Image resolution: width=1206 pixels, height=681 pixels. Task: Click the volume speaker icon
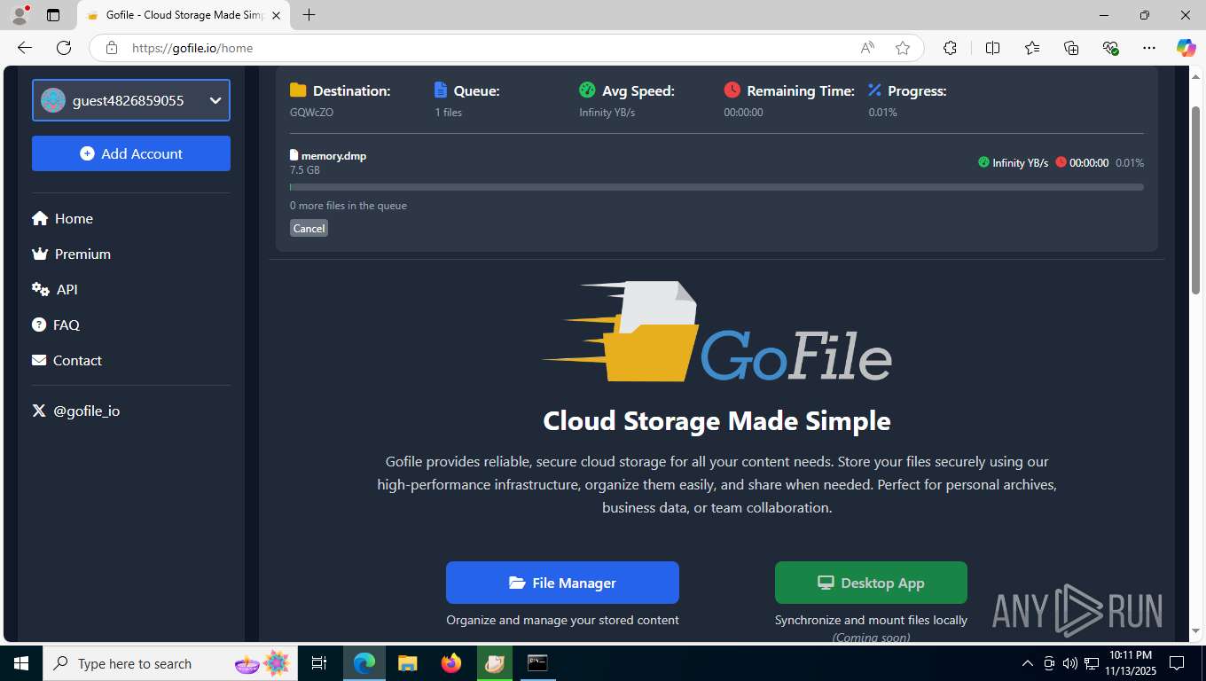[x=1069, y=663]
